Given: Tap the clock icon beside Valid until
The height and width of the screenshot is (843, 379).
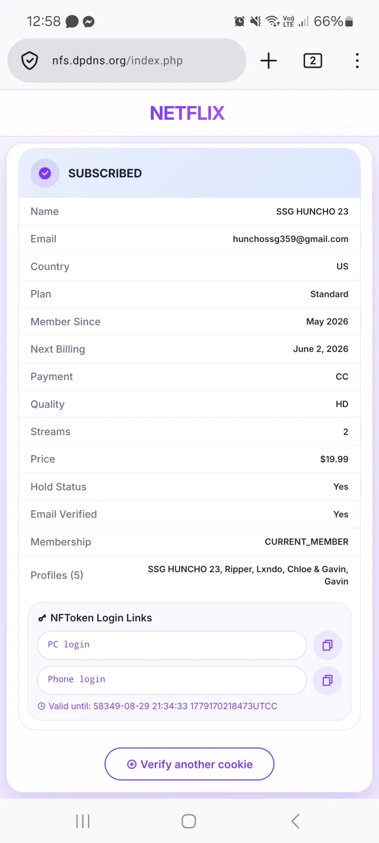Looking at the screenshot, I should (42, 706).
